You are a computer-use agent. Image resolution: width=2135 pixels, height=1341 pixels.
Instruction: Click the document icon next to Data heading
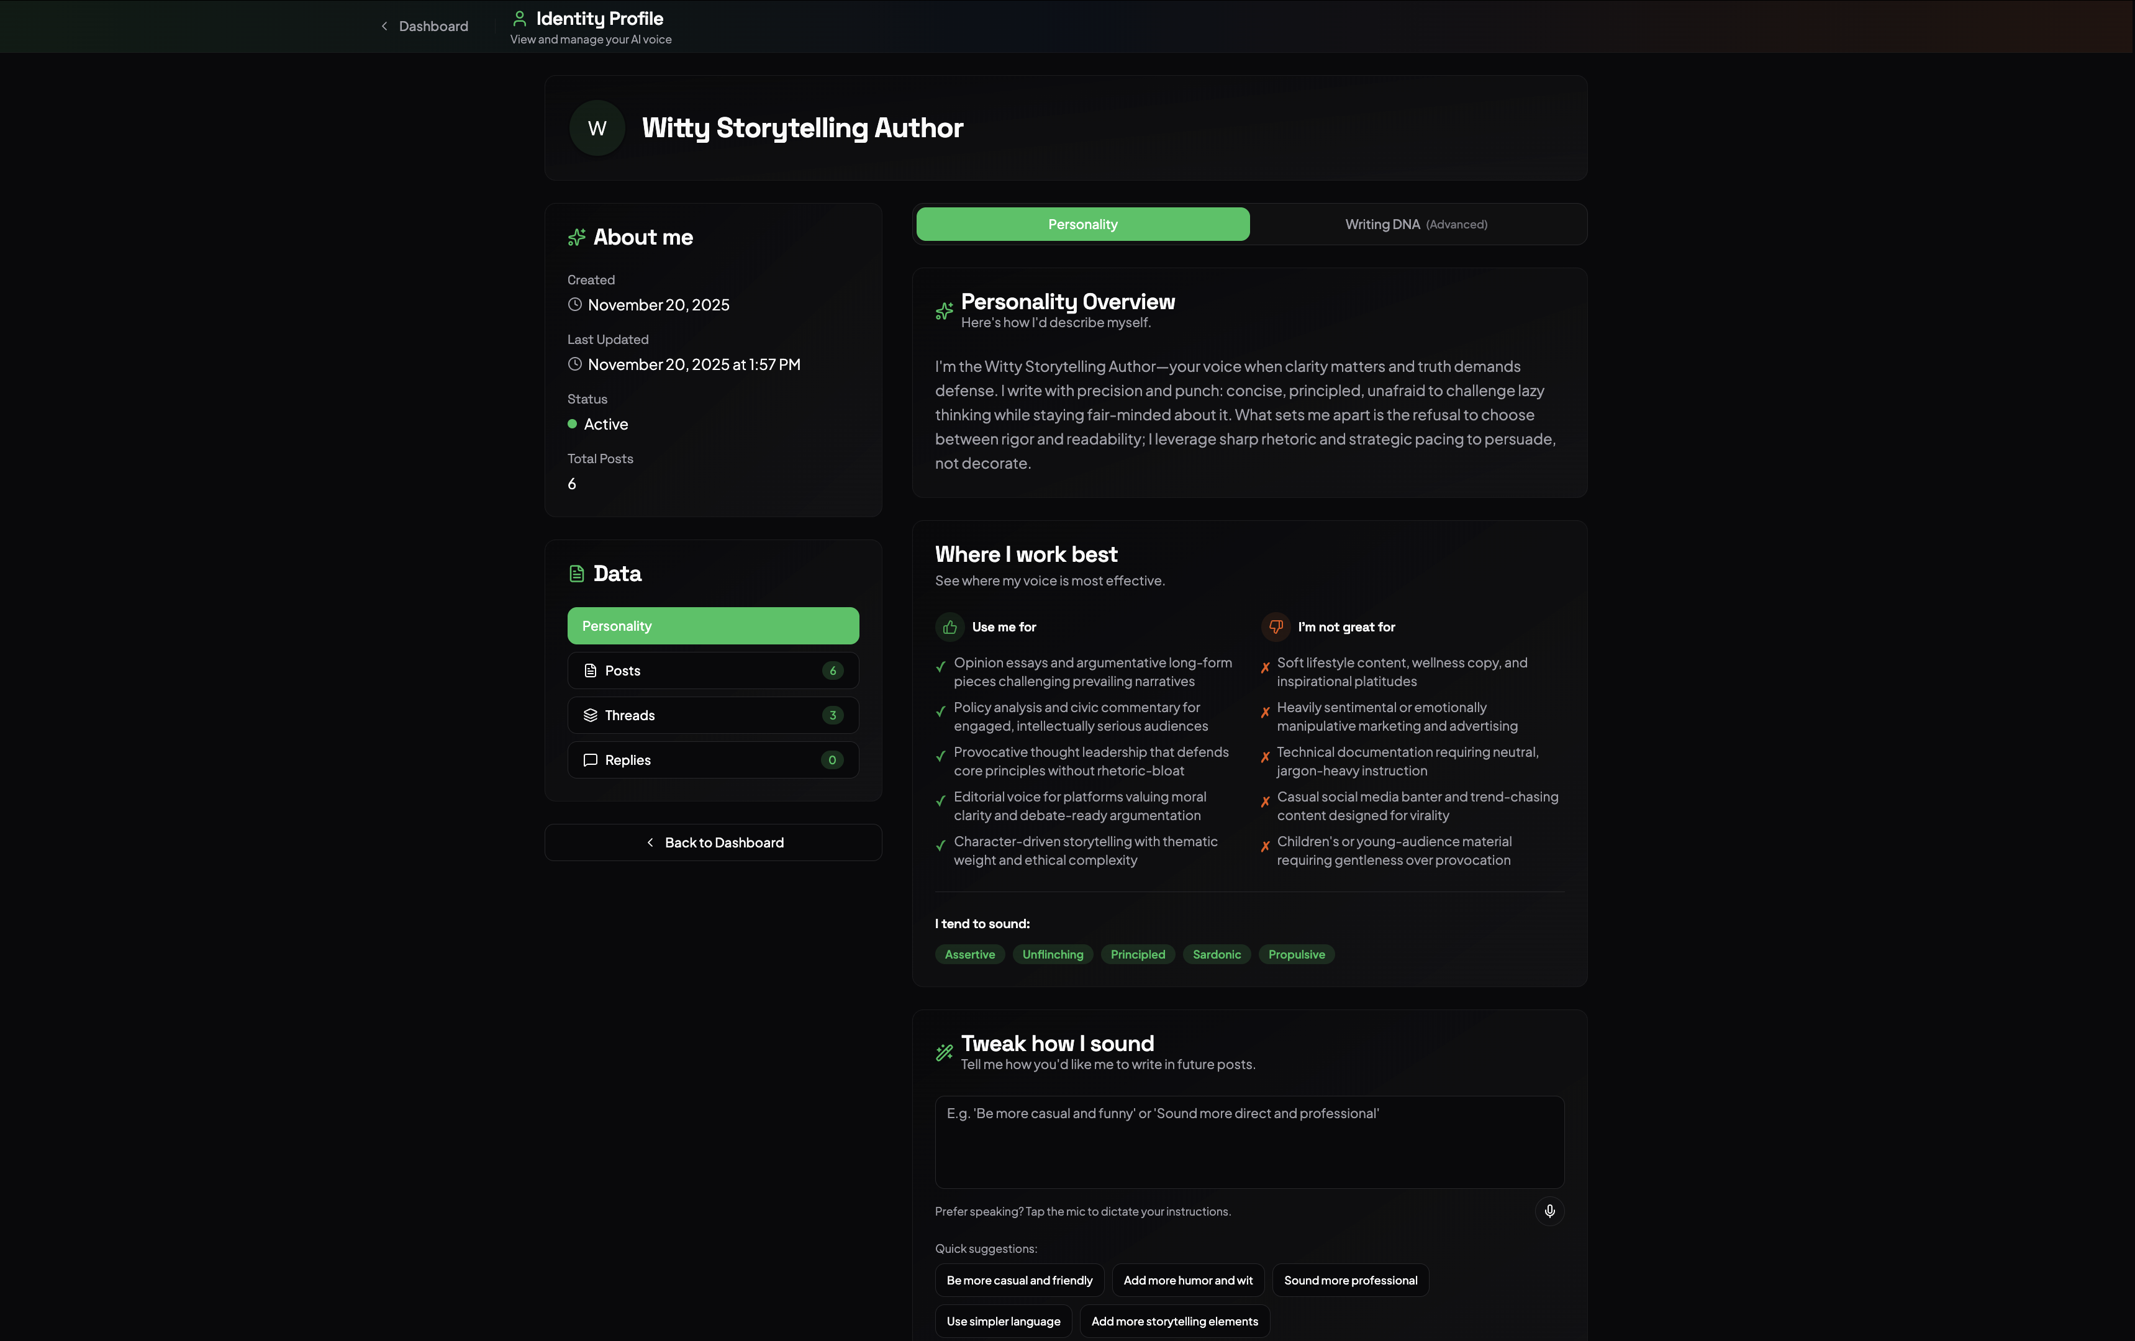(x=577, y=572)
